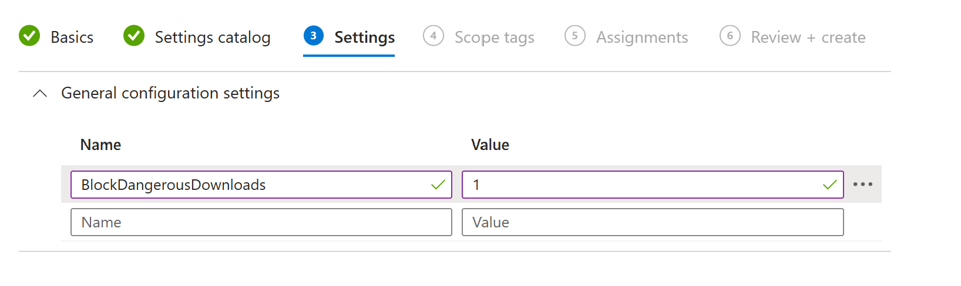Click the validation checkmark in BlockDangerousDownloads field

[438, 185]
